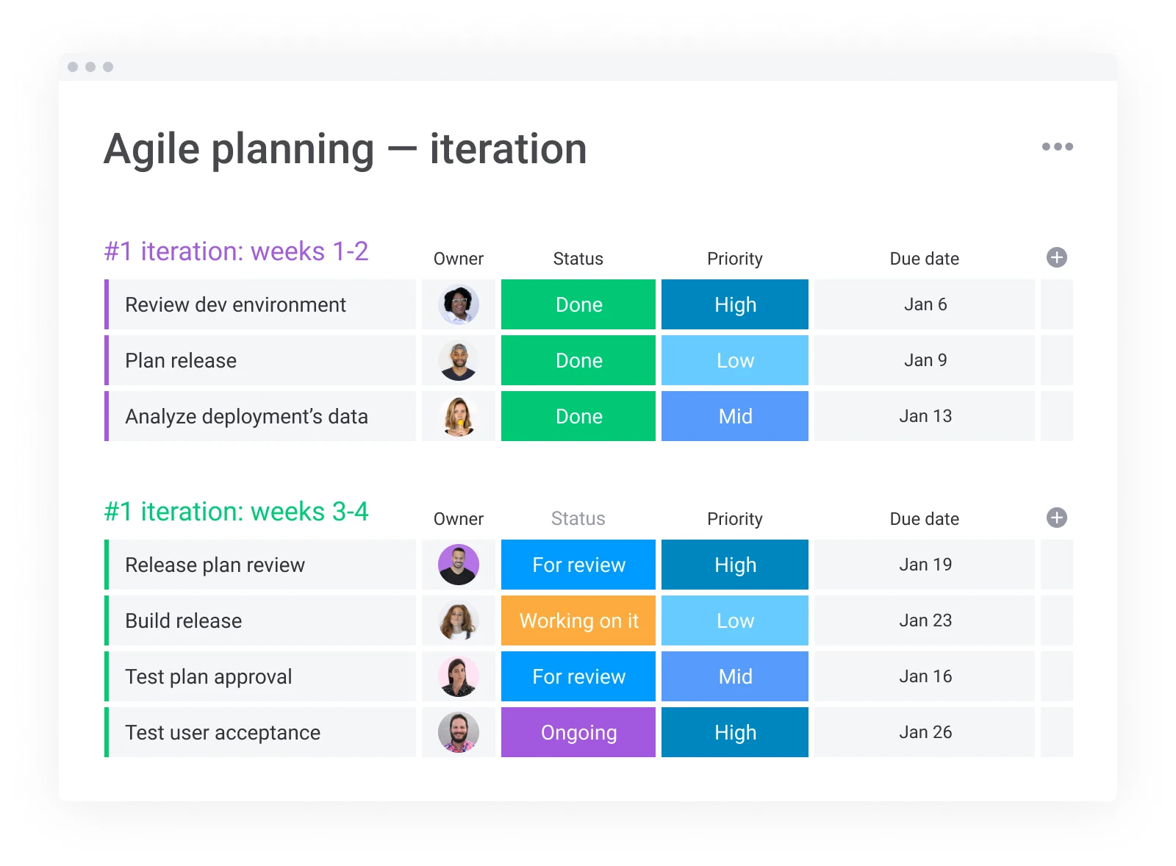Image resolution: width=1176 pixels, height=866 pixels.
Task: Click the Jan 6 due date cell
Action: pyautogui.click(x=925, y=304)
